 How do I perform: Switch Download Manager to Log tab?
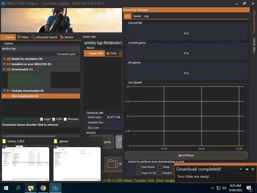(x=146, y=16)
